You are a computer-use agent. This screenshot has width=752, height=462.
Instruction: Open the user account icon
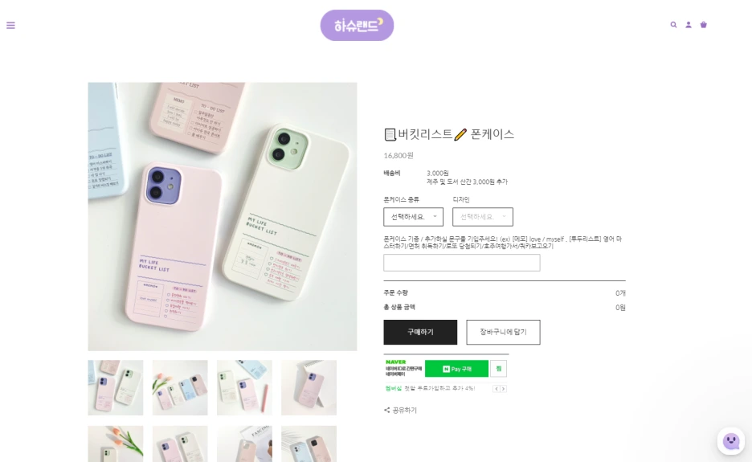click(x=689, y=25)
